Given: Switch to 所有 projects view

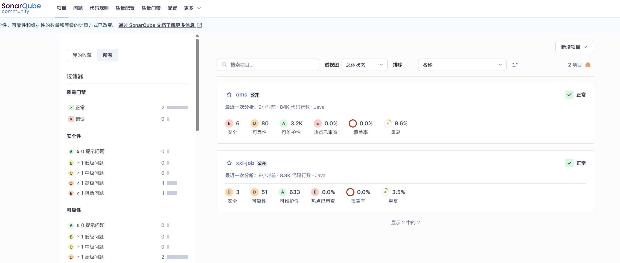Looking at the screenshot, I should tap(107, 55).
